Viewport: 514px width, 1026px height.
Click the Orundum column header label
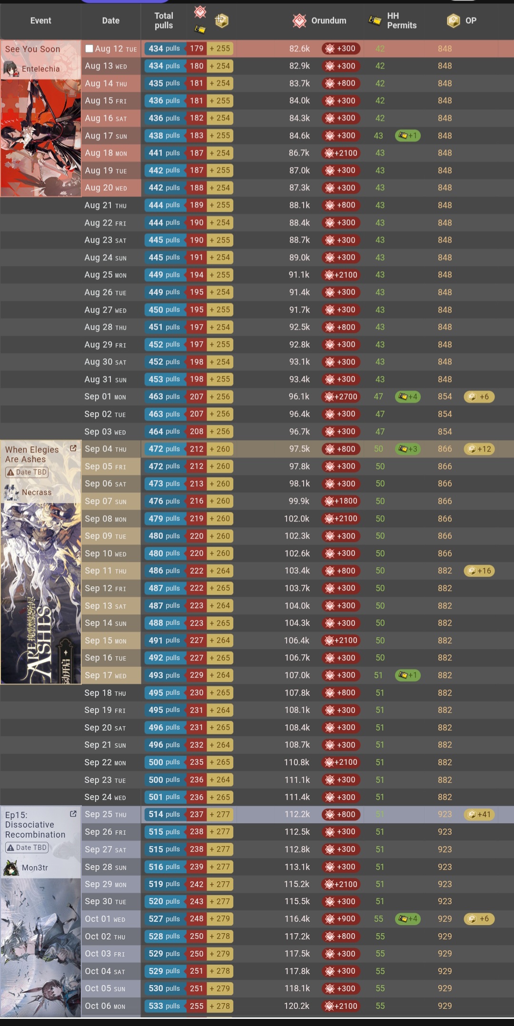328,20
